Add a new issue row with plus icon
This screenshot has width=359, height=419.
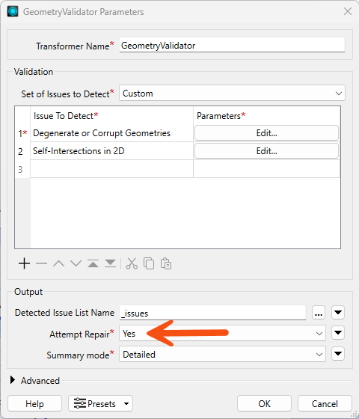pos(24,263)
